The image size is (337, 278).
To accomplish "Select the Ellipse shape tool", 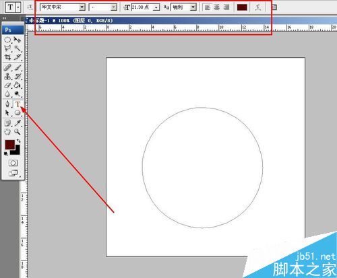I will click(x=18, y=112).
